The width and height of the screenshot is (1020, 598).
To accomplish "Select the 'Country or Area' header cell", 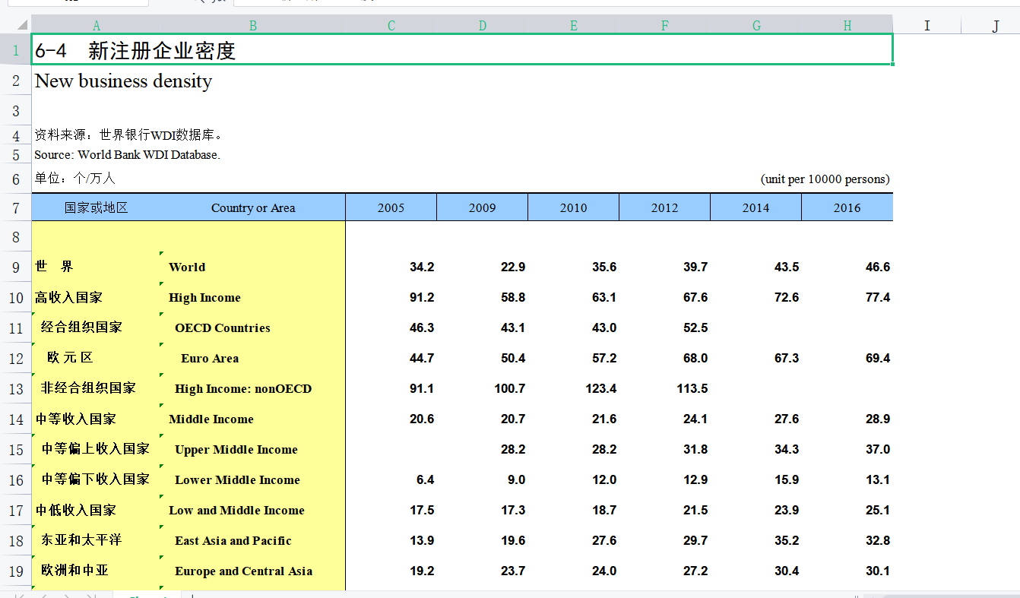I will point(253,207).
